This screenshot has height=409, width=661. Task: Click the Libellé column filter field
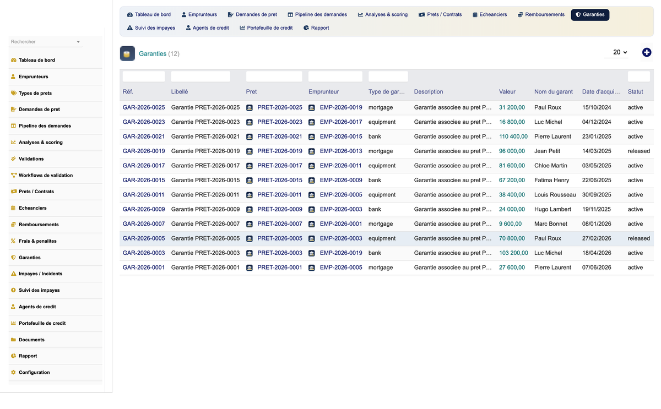[x=201, y=77]
